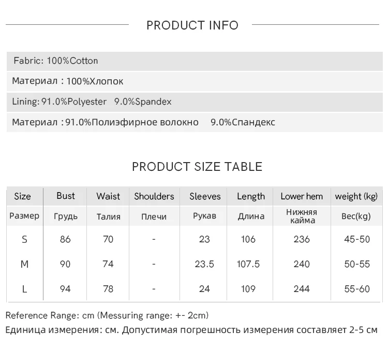The width and height of the screenshot is (388, 349).
Task: Click the S size row label
Action: tap(24, 239)
